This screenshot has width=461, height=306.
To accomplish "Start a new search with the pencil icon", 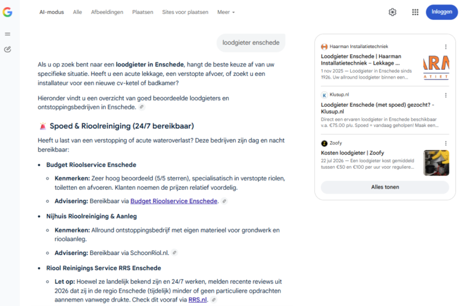I will pos(8,49).
